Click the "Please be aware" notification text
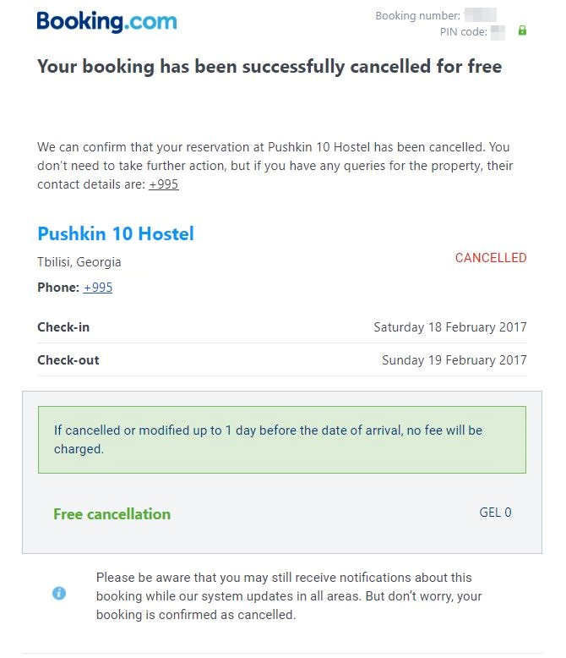 288,596
